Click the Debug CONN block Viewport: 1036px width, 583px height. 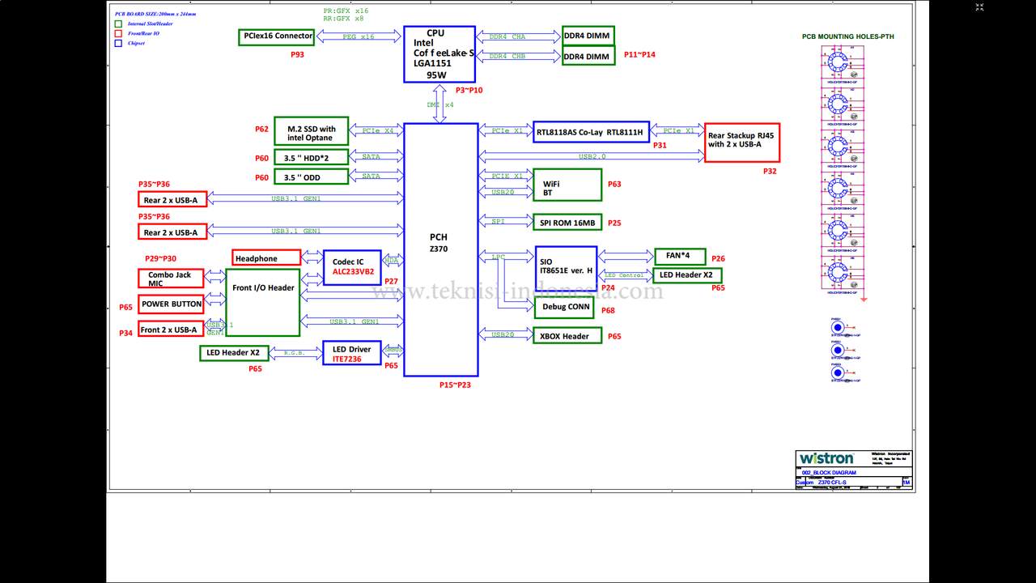[563, 308]
